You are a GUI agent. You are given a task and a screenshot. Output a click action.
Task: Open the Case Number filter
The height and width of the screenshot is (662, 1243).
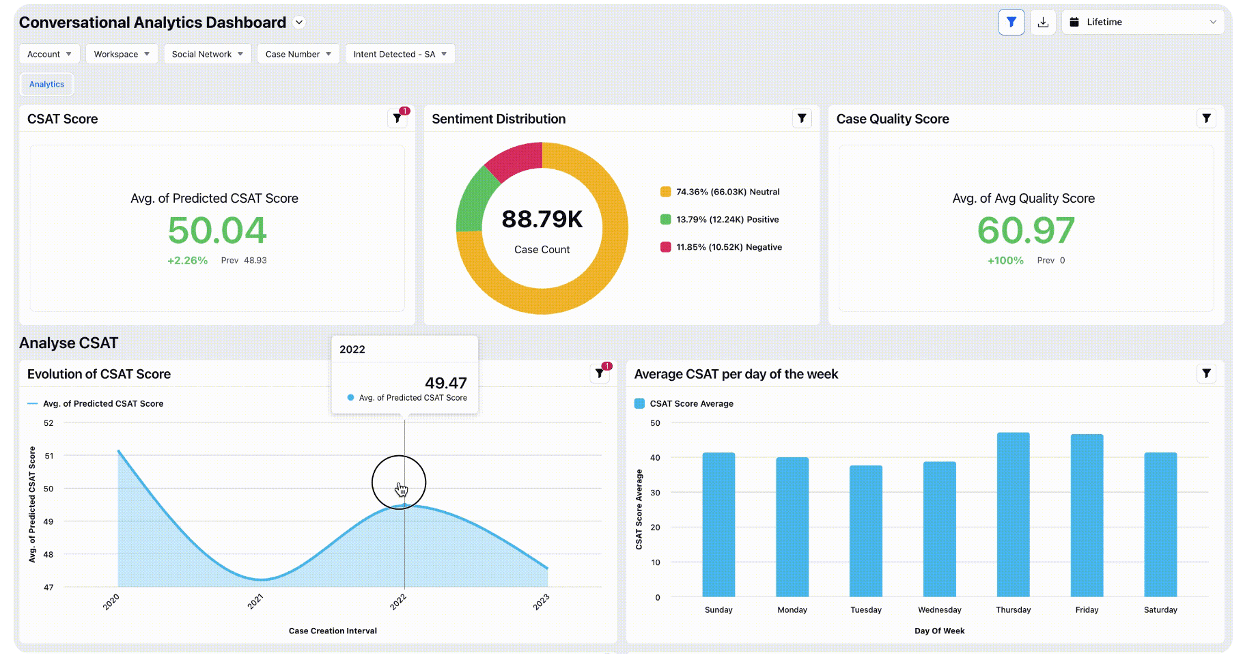[298, 54]
